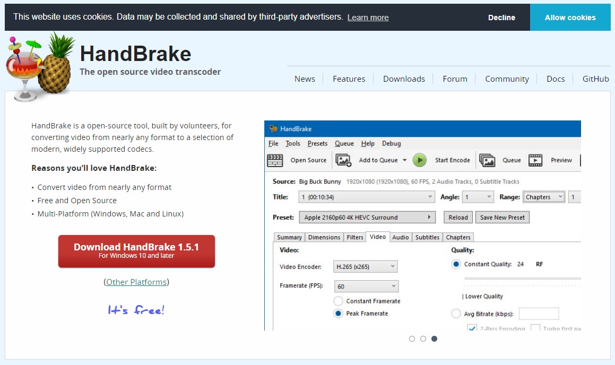Toggle the 2-Pass Encoding checkbox

(472, 328)
